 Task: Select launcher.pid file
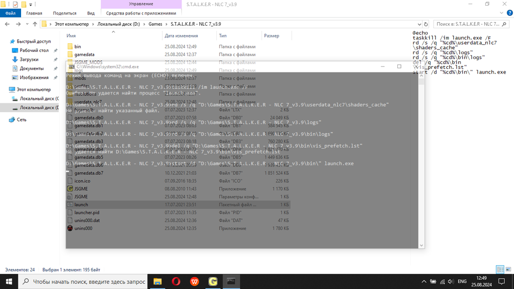coord(86,212)
